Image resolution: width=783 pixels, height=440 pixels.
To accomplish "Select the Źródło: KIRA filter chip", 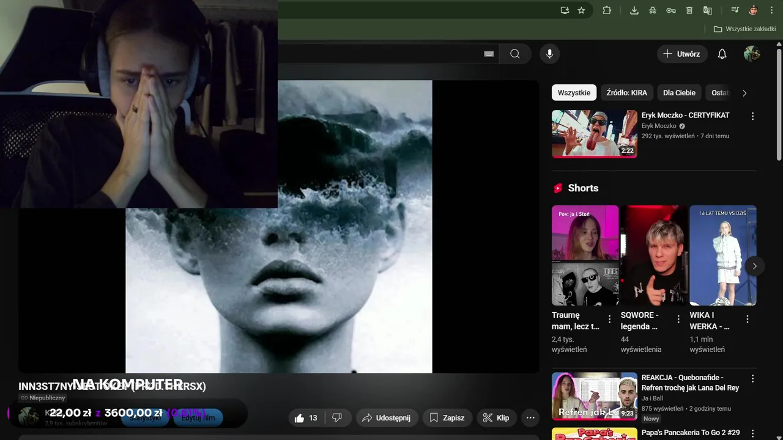I will click(x=626, y=93).
